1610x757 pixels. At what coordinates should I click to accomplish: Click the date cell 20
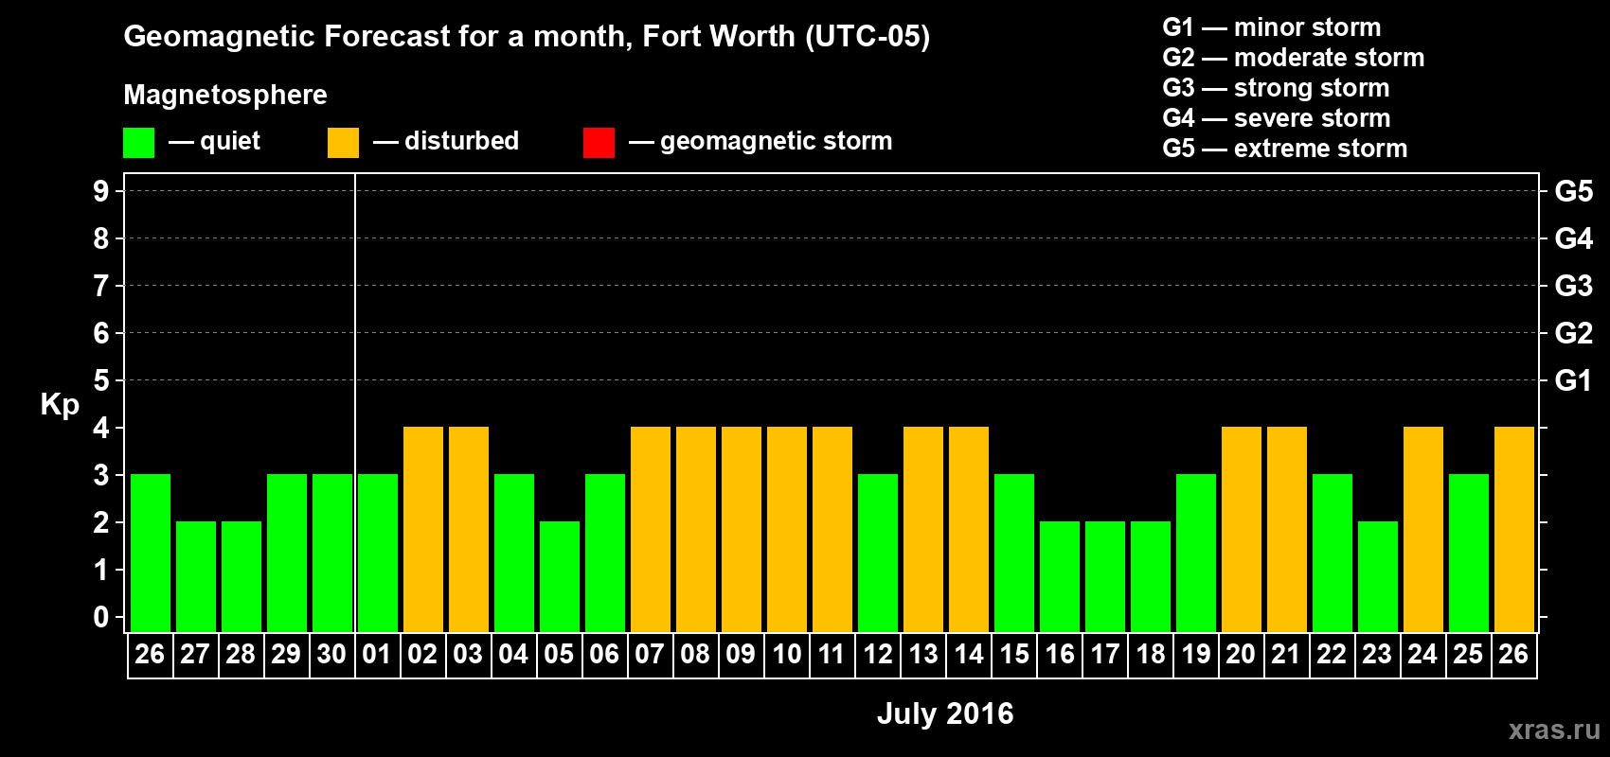coord(1242,655)
